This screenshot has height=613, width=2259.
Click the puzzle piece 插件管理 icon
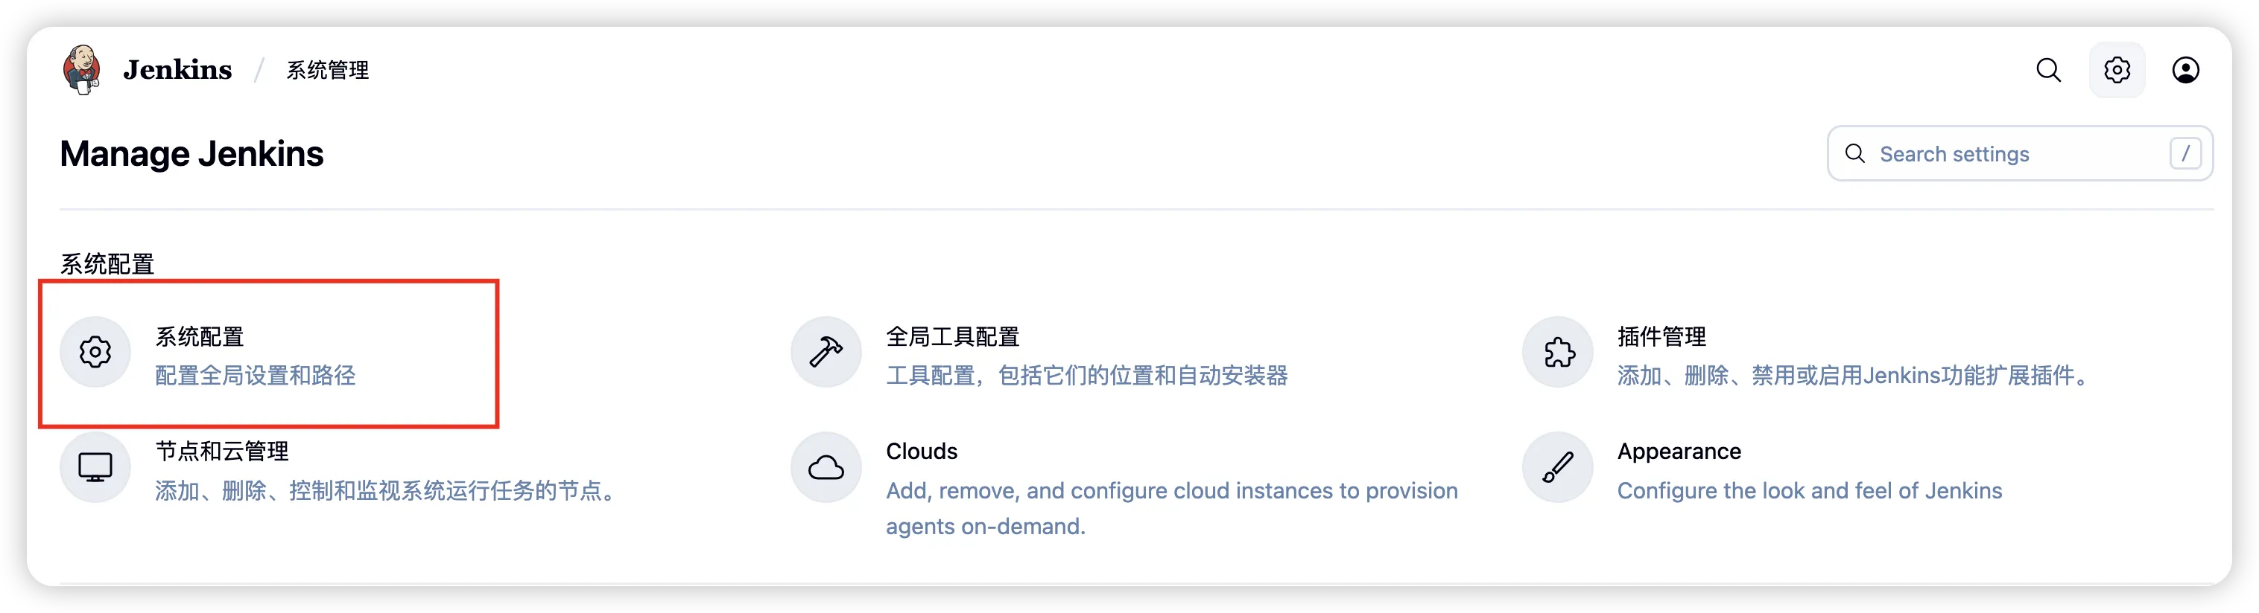1557,352
